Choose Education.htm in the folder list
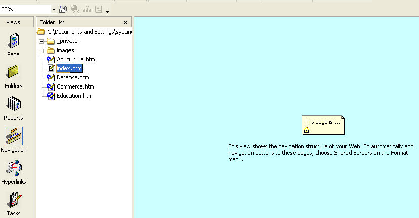 coord(74,96)
